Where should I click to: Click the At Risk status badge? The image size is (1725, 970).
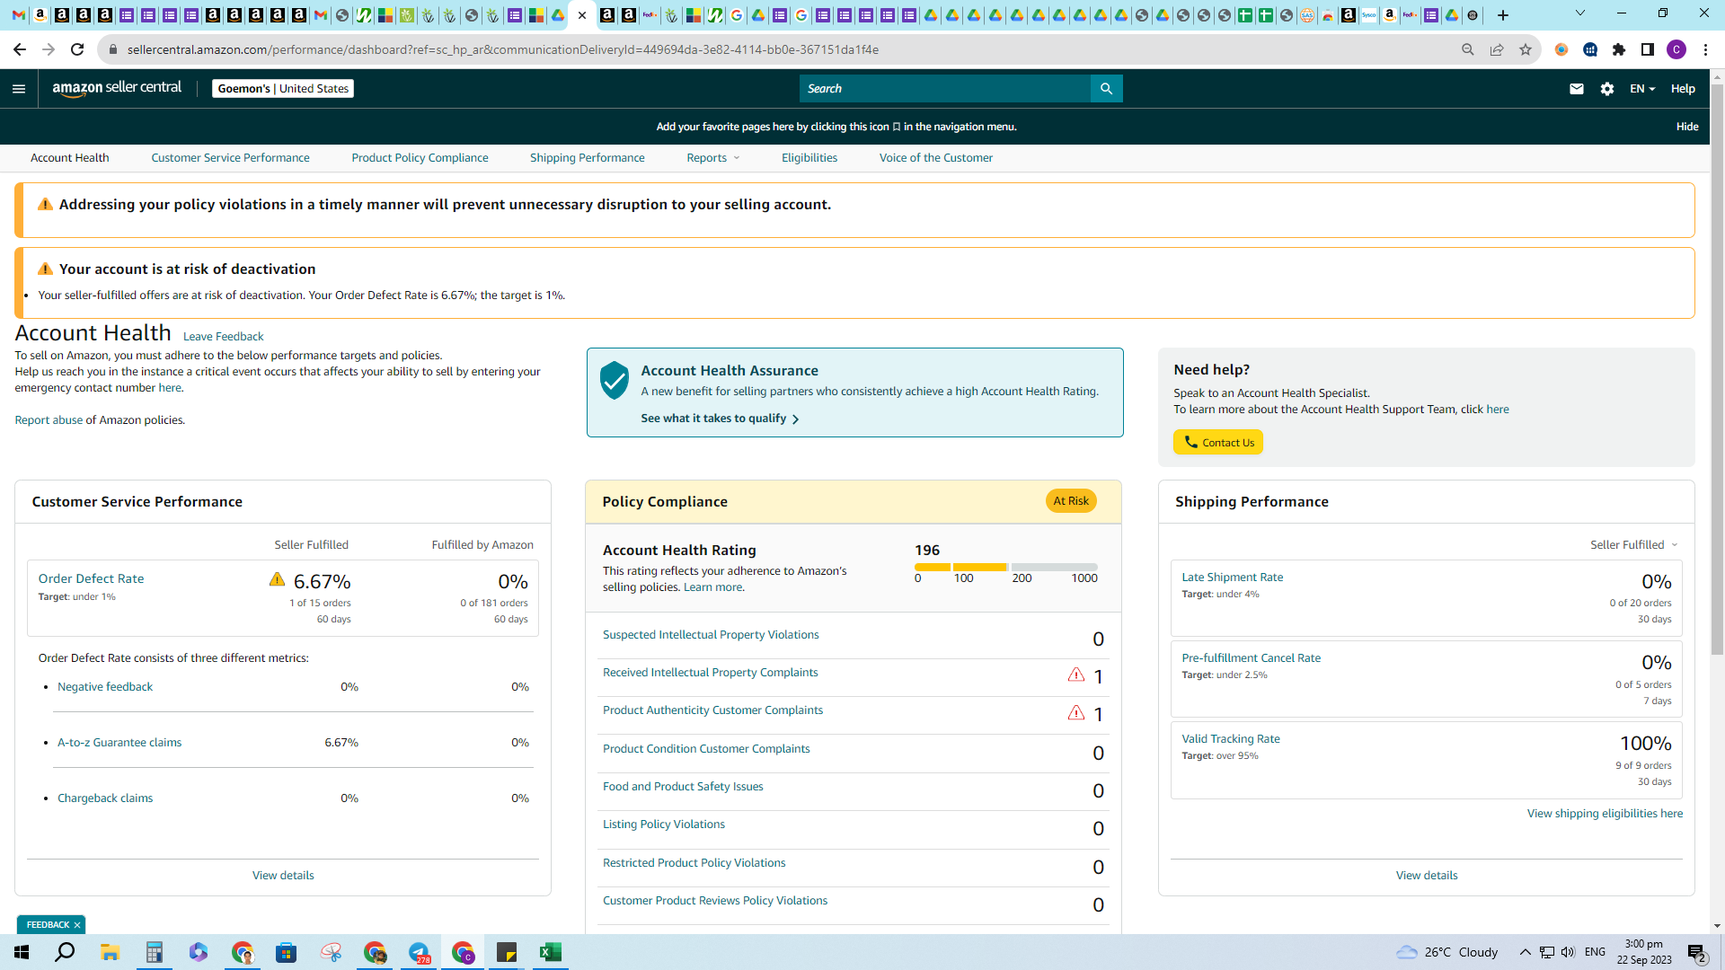coord(1071,501)
